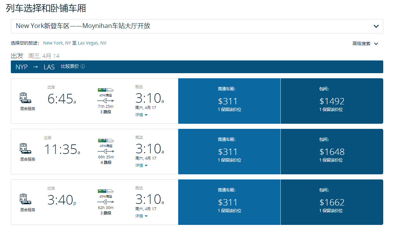
Task: Expand 详情 for the 6:45a train
Action: (141, 115)
